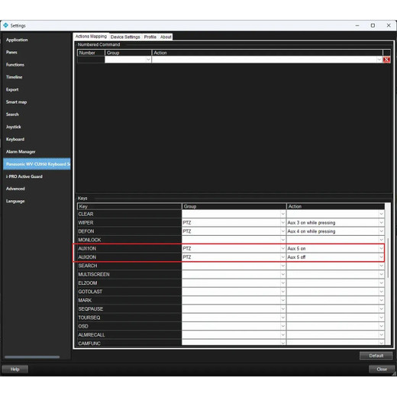Open the AUX1ON Action dropdown showing Aux 5 on
The height and width of the screenshot is (397, 397).
tap(335, 248)
